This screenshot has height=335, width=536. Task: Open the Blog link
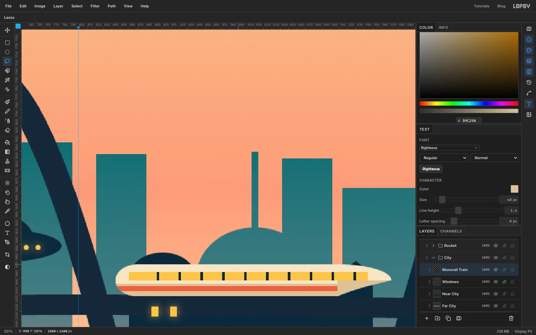coord(501,6)
